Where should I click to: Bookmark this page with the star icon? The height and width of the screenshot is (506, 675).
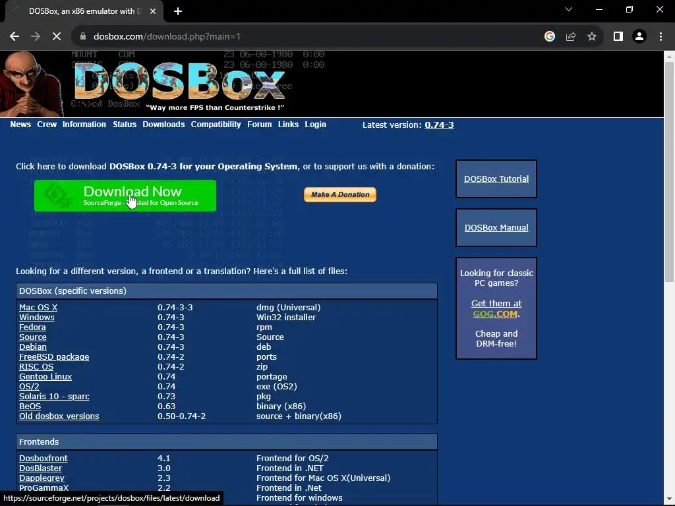pyautogui.click(x=592, y=37)
